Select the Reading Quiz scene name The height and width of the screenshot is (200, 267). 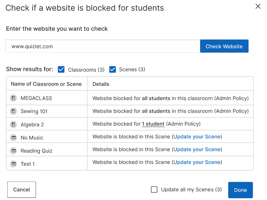point(36,151)
